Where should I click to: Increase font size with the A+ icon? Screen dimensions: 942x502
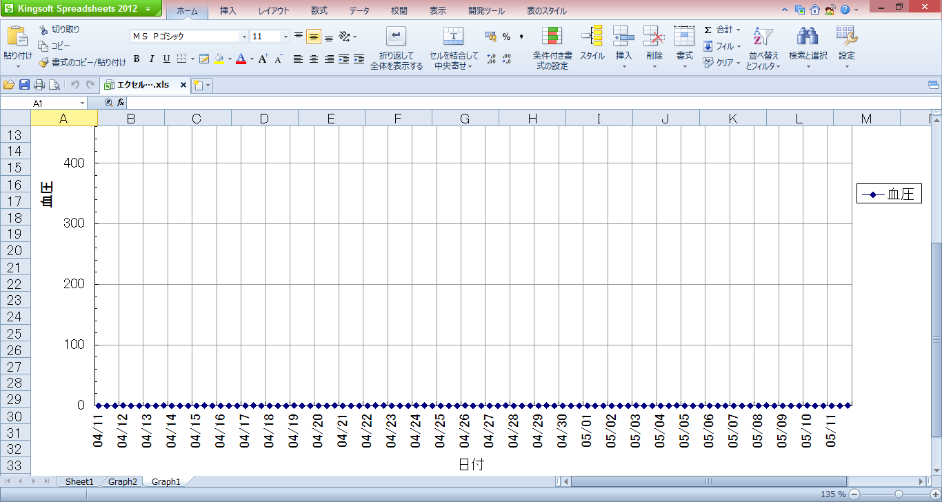(263, 59)
